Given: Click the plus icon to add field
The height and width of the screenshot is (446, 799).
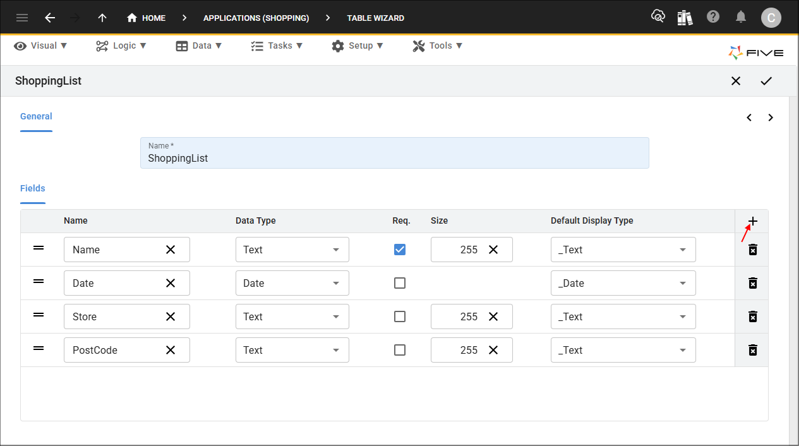Looking at the screenshot, I should 752,221.
